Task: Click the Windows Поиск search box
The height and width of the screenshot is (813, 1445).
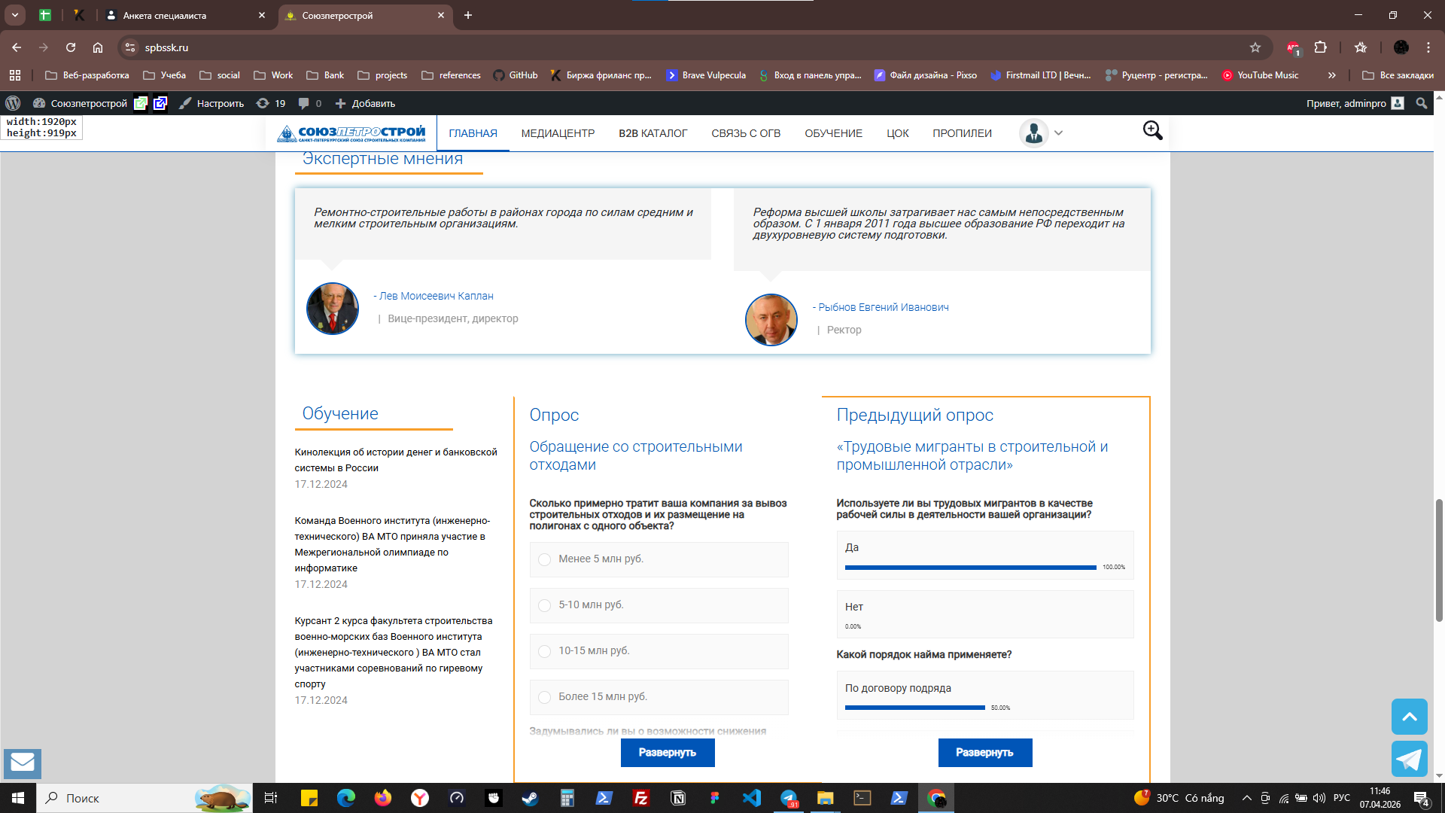Action: pos(144,798)
